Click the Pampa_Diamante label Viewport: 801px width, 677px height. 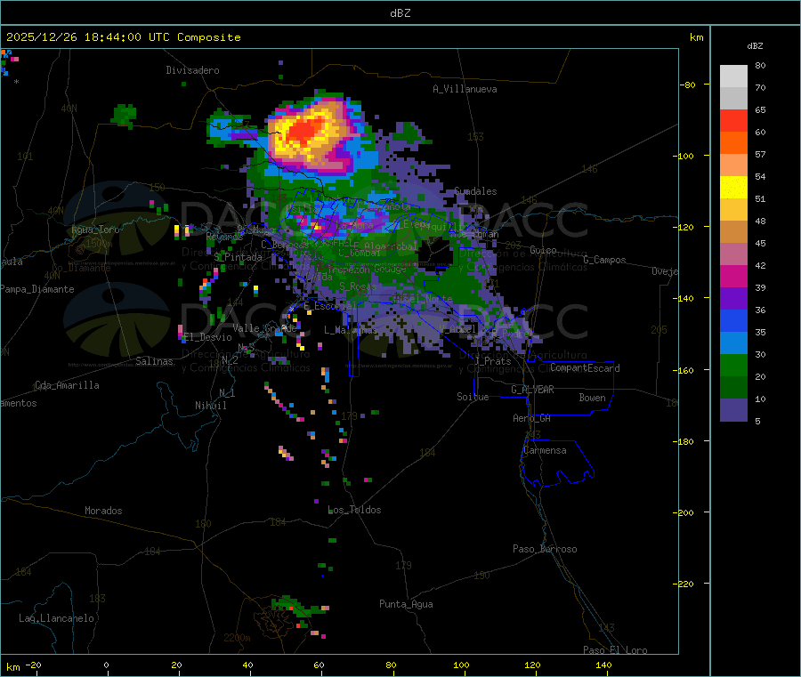pyautogui.click(x=36, y=289)
